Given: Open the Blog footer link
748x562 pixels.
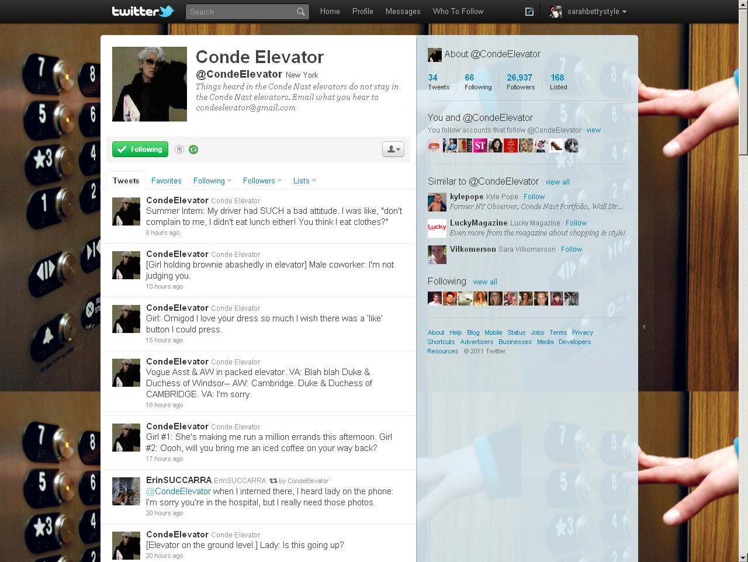Looking at the screenshot, I should (x=473, y=332).
